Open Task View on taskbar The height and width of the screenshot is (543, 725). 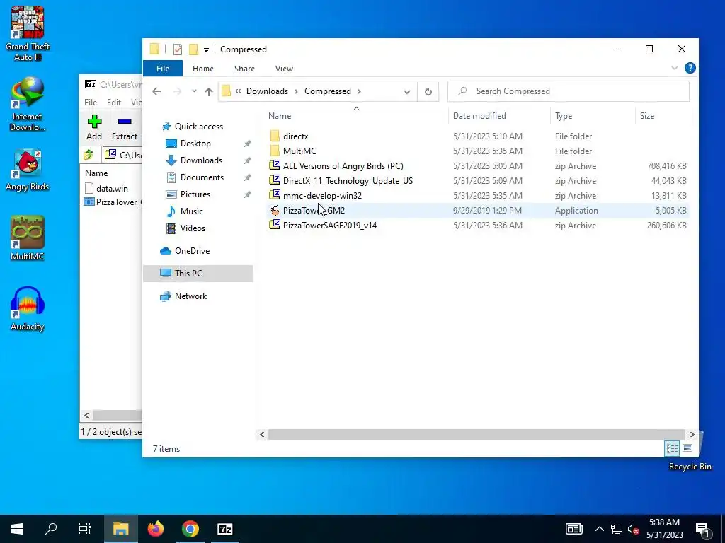(85, 529)
